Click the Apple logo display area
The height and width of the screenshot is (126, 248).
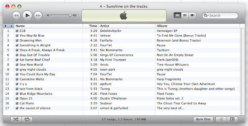click(124, 15)
